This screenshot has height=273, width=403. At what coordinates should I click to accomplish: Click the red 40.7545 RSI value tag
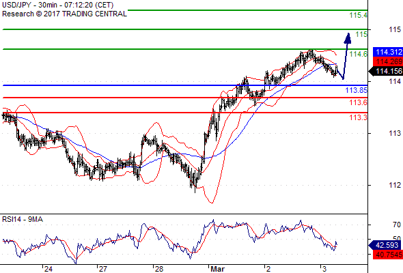[388, 255]
